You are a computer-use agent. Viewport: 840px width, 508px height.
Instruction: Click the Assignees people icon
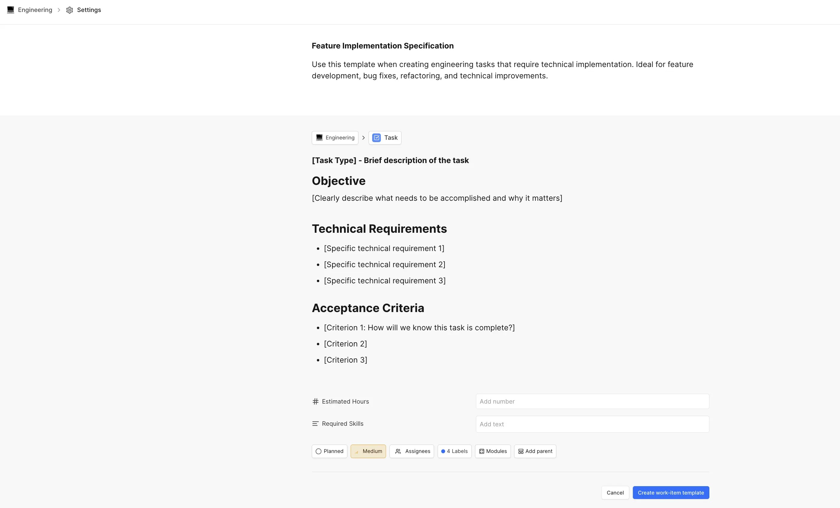click(398, 451)
